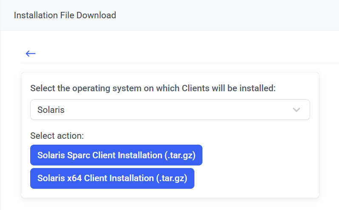339x210 pixels.
Task: Open the operating system dropdown
Action: click(170, 110)
